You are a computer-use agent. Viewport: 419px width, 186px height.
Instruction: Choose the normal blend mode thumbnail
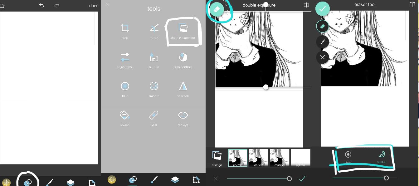pyautogui.click(x=238, y=158)
